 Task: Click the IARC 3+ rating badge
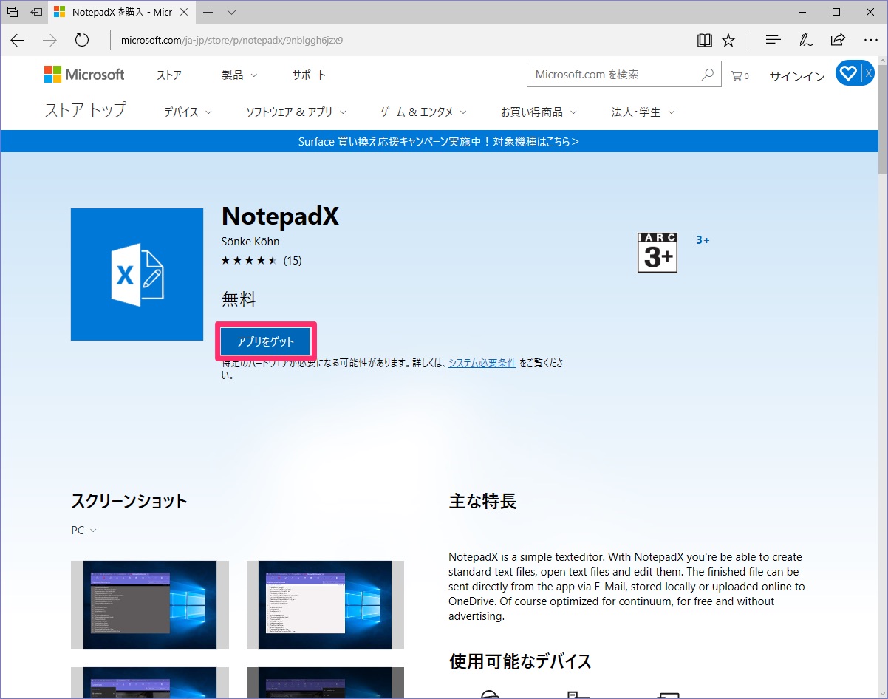click(657, 253)
